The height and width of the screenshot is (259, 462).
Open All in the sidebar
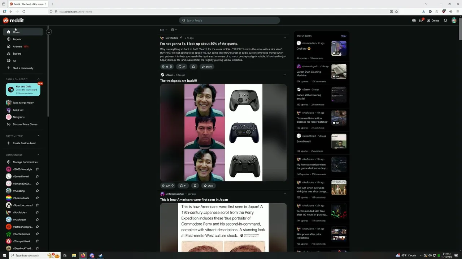23,61
